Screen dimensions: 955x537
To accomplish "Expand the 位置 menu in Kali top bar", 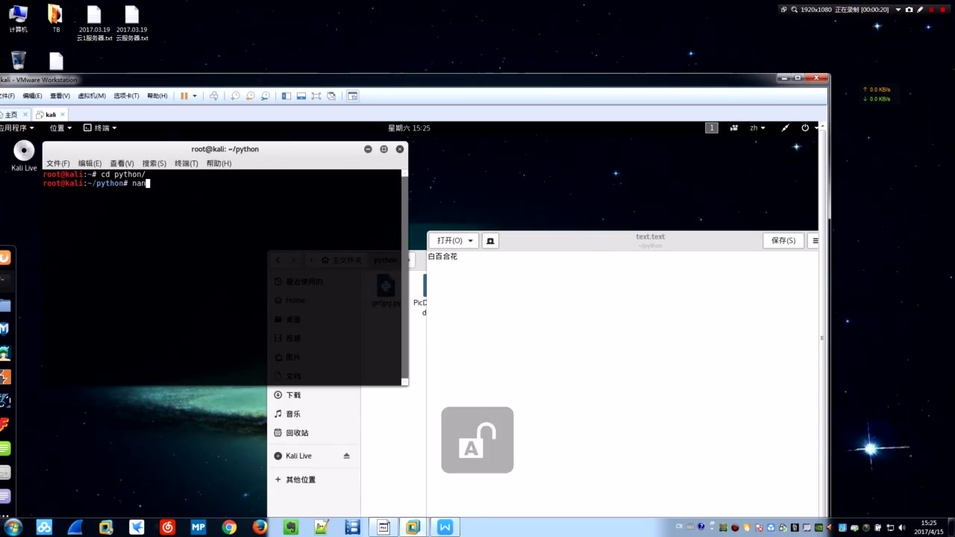I will 60,128.
